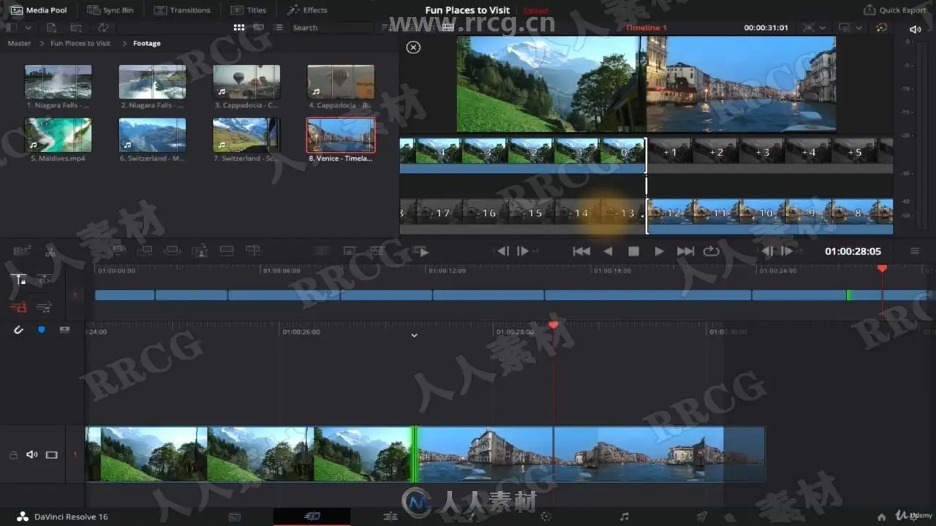The height and width of the screenshot is (526, 936).
Task: Click the sync clips icon
Action: 103,28
